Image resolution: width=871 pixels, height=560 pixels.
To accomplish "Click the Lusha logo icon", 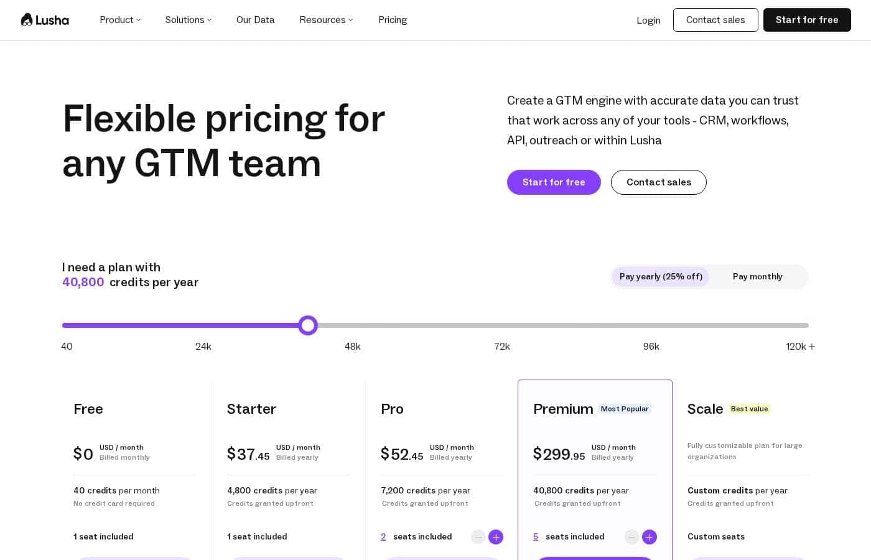I will pyautogui.click(x=27, y=20).
